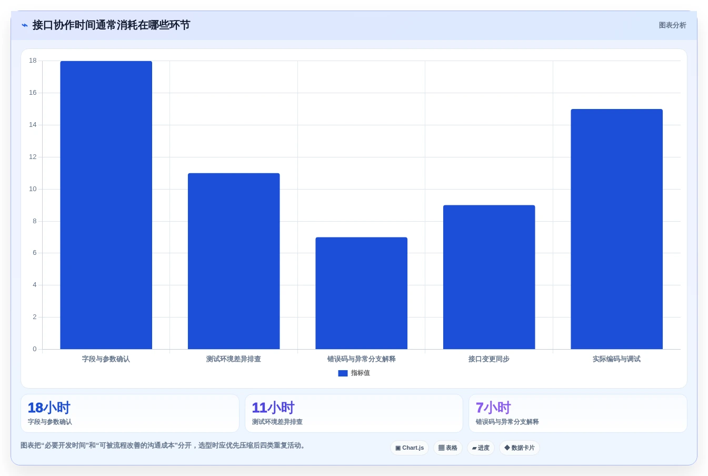Click the Chart.js tag pill
708x476 pixels.
click(410, 448)
